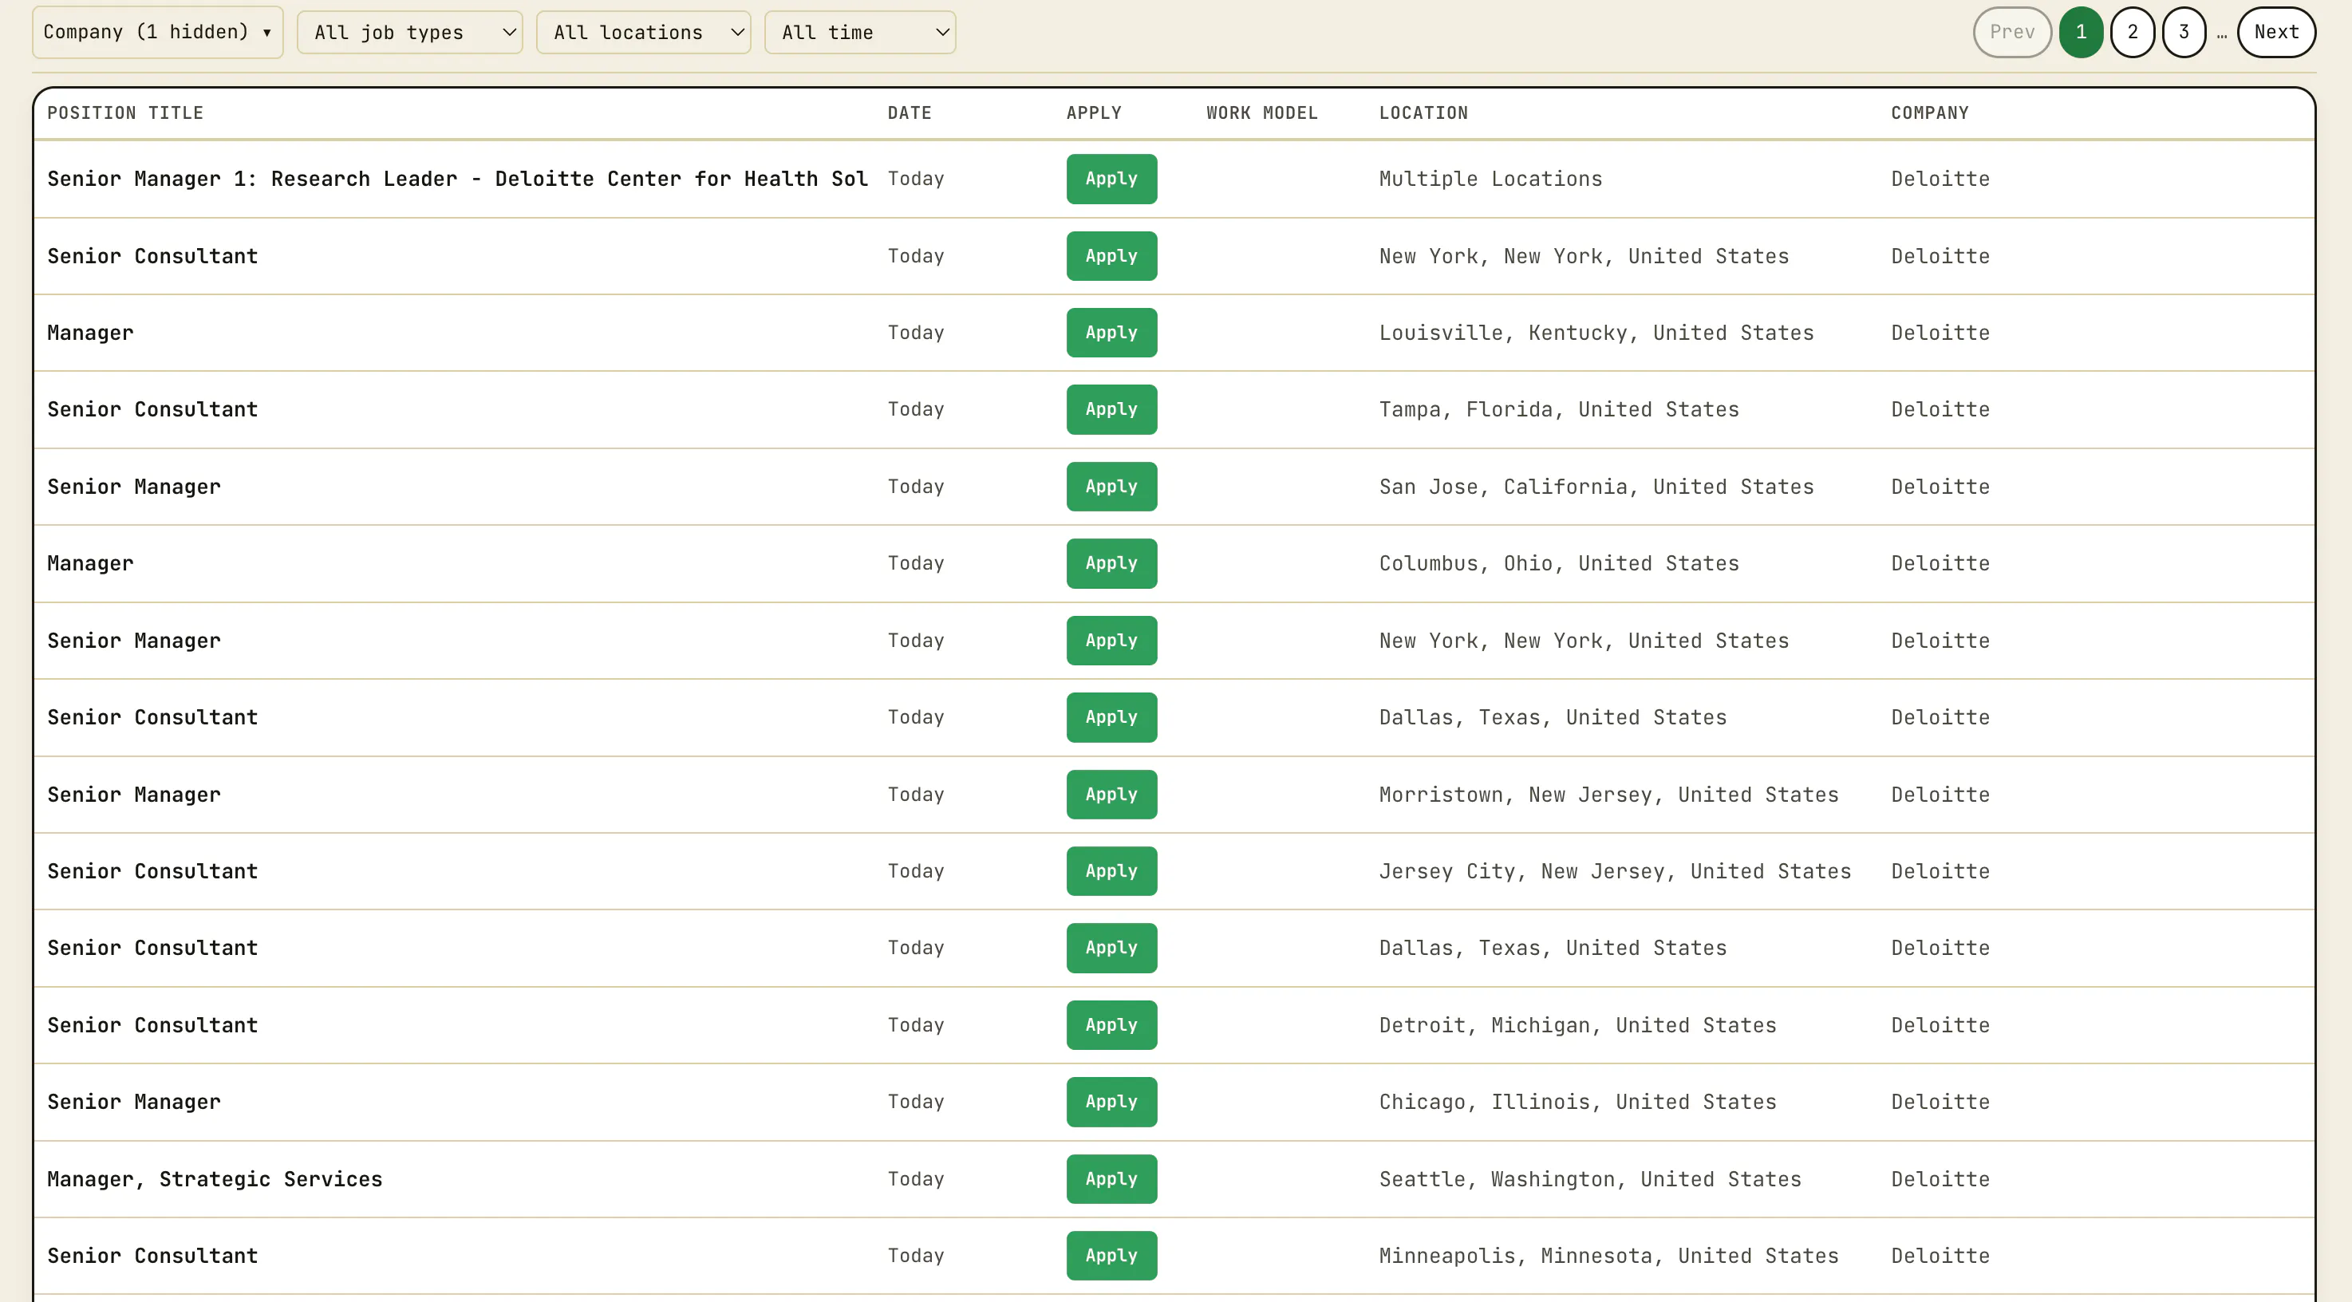Click Louisville, Kentucky, United States location
2352x1302 pixels.
pyautogui.click(x=1596, y=333)
